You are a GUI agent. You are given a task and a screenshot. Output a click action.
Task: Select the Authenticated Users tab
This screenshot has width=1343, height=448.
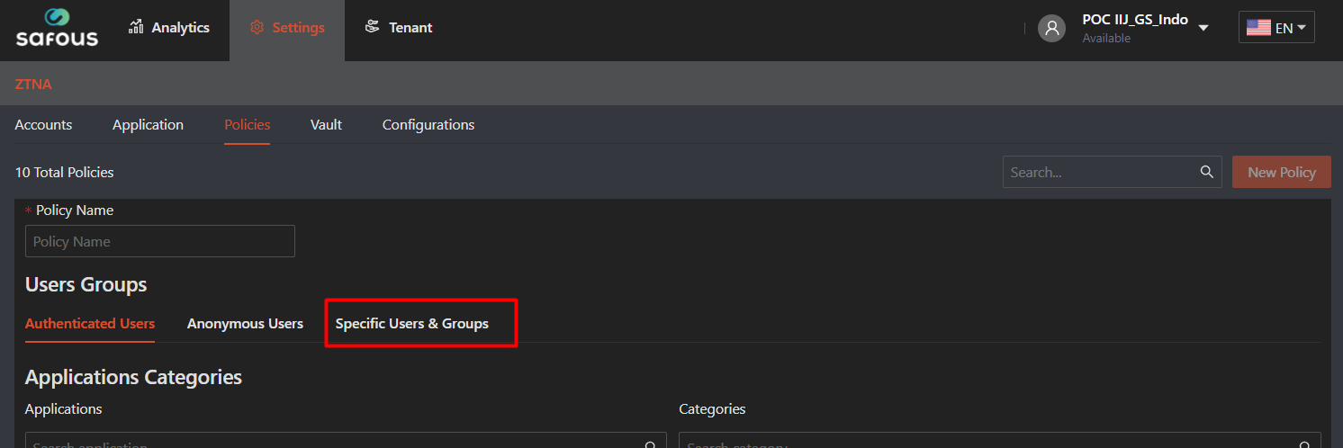pyautogui.click(x=90, y=324)
